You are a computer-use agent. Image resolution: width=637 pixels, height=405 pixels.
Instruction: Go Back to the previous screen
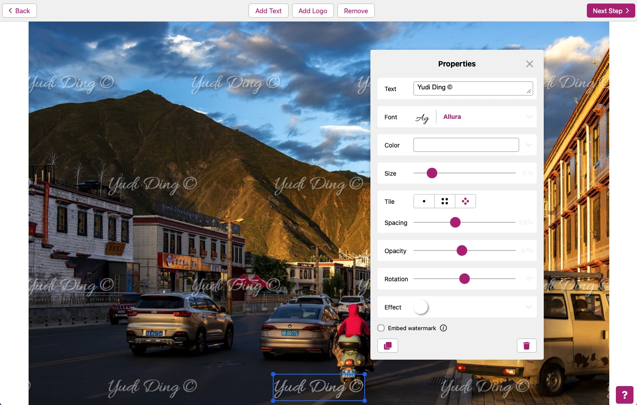19,11
